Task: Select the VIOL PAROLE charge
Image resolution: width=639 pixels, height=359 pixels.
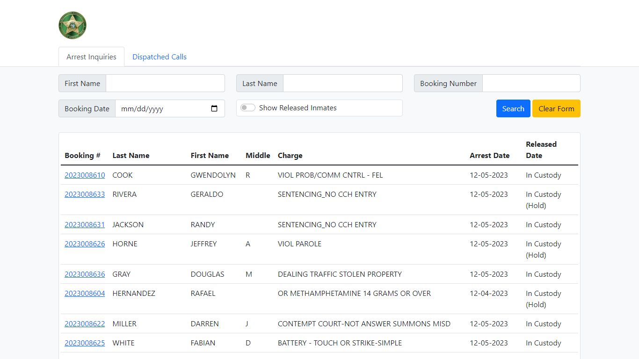Action: point(300,244)
